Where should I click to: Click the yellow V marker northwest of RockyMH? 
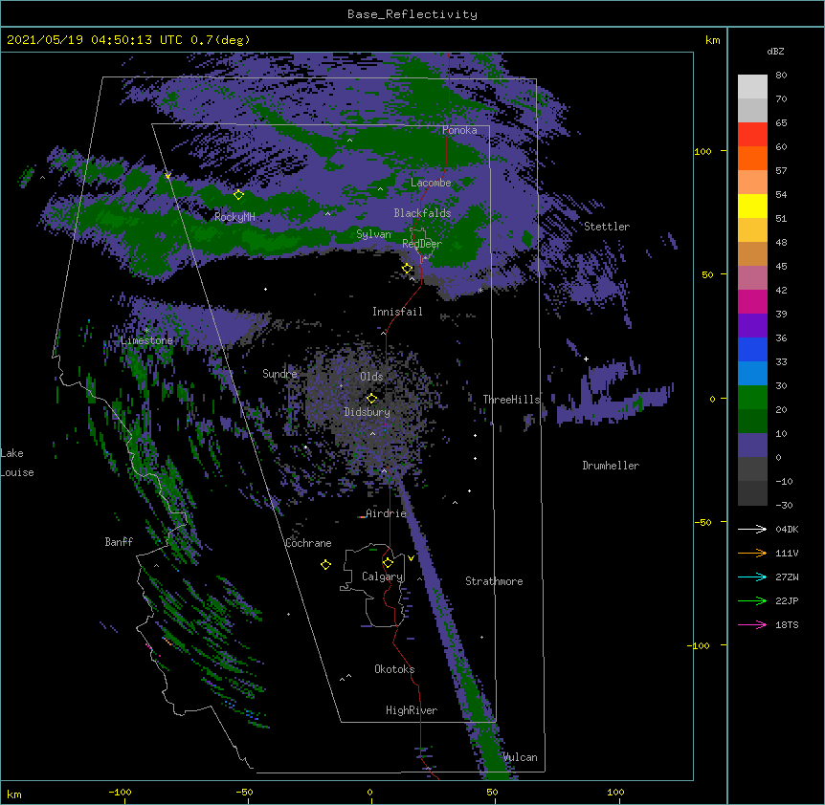[167, 176]
